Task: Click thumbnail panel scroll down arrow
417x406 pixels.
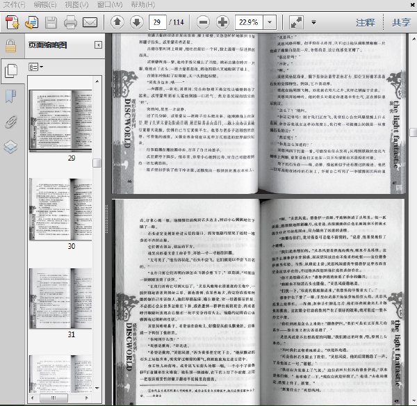Action: [97, 388]
